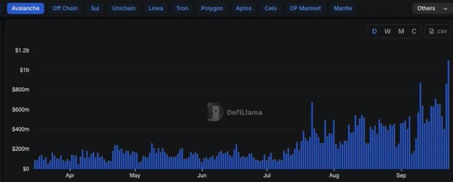This screenshot has height=182, width=453.
Task: Switch to the Off Chain tab
Action: click(x=65, y=8)
